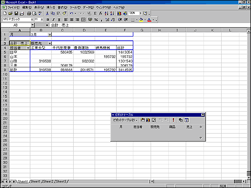Click the 販売先 field button in PivotTable toolbar
This screenshot has width=251, height=188.
pos(155,127)
